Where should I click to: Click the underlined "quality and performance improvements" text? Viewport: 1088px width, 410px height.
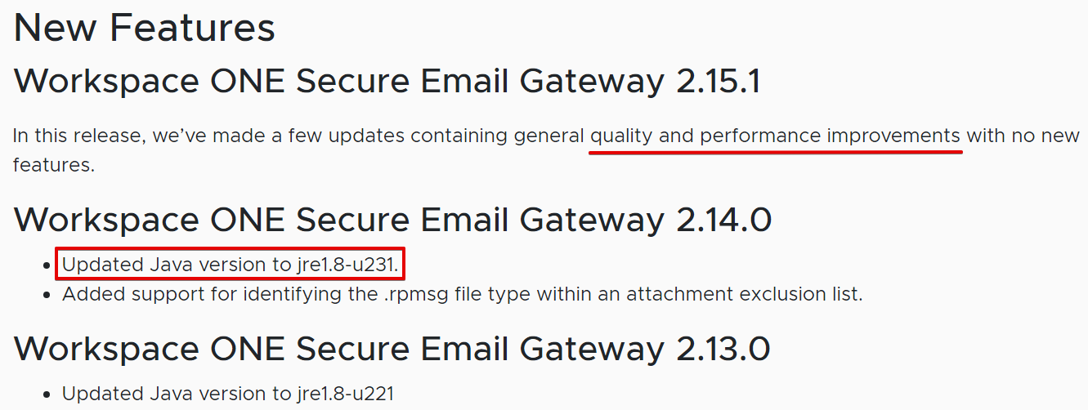point(775,136)
